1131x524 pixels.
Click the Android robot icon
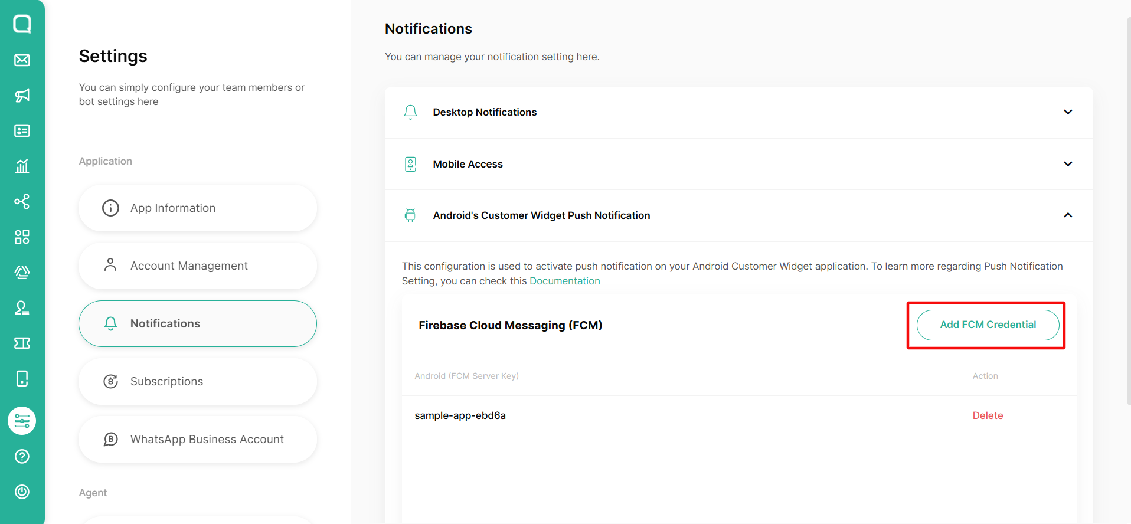[x=411, y=215]
